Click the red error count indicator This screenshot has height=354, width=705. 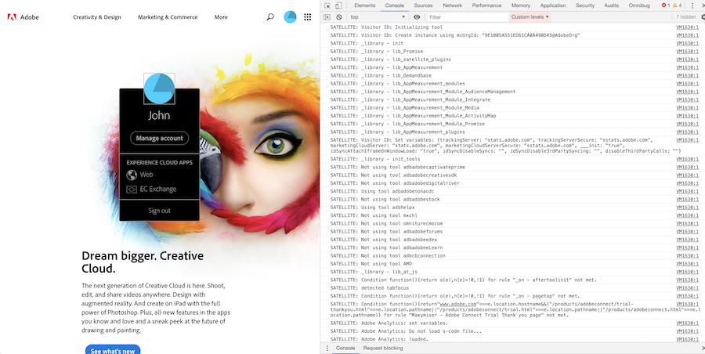pos(666,5)
